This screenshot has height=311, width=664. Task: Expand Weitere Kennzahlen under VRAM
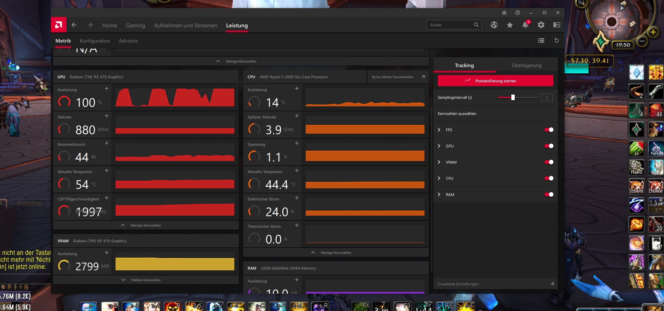pos(145,280)
